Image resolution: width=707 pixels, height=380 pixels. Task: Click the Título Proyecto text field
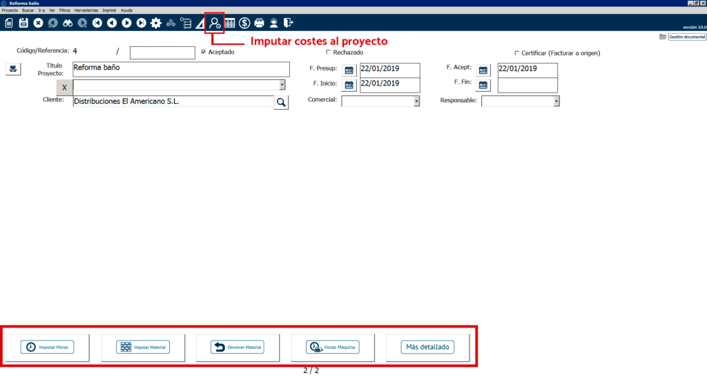181,69
